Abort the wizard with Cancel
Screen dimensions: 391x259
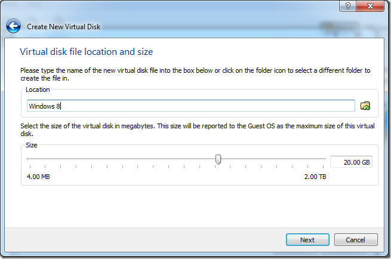[356, 240]
